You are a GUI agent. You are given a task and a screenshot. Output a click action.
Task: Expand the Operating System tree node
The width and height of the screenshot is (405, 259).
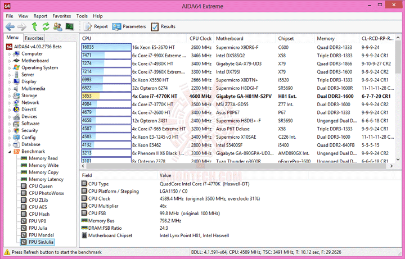coord(10,68)
